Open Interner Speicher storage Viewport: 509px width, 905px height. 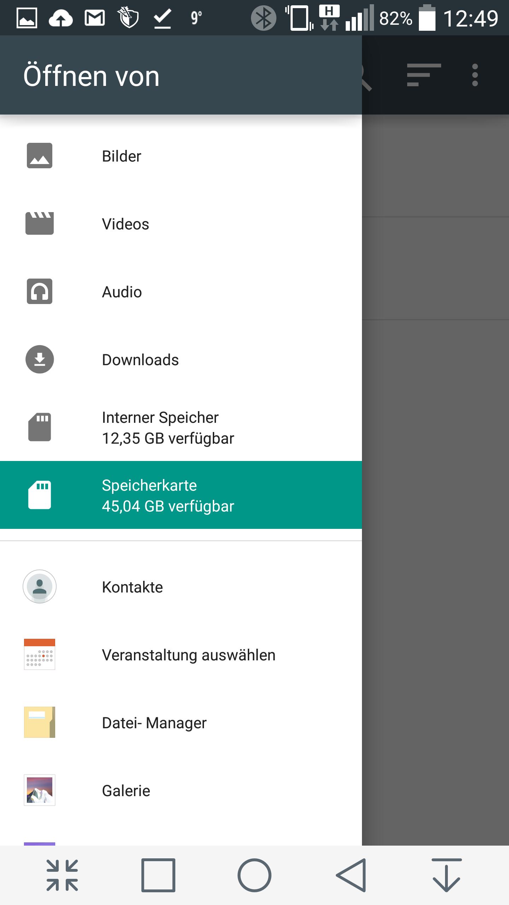point(181,427)
